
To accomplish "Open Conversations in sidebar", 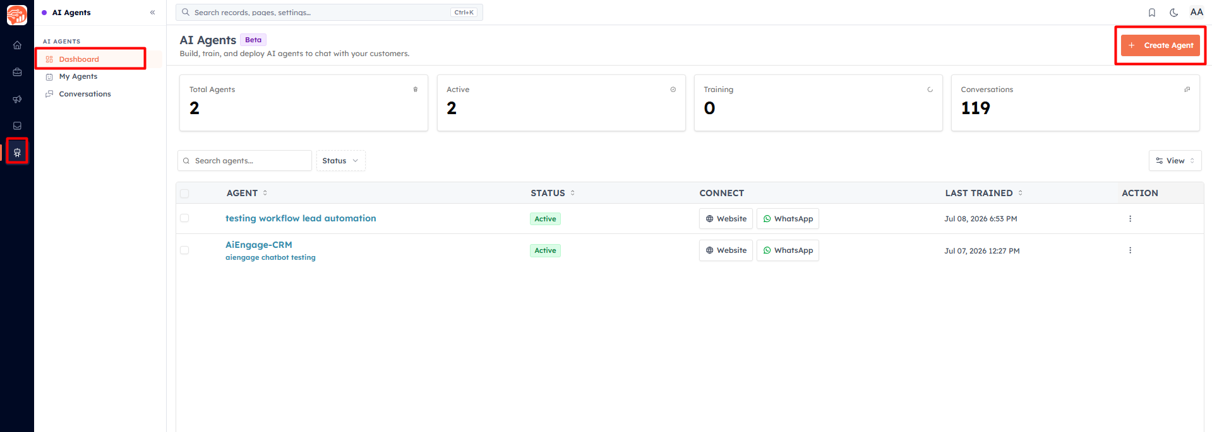I will [x=85, y=94].
